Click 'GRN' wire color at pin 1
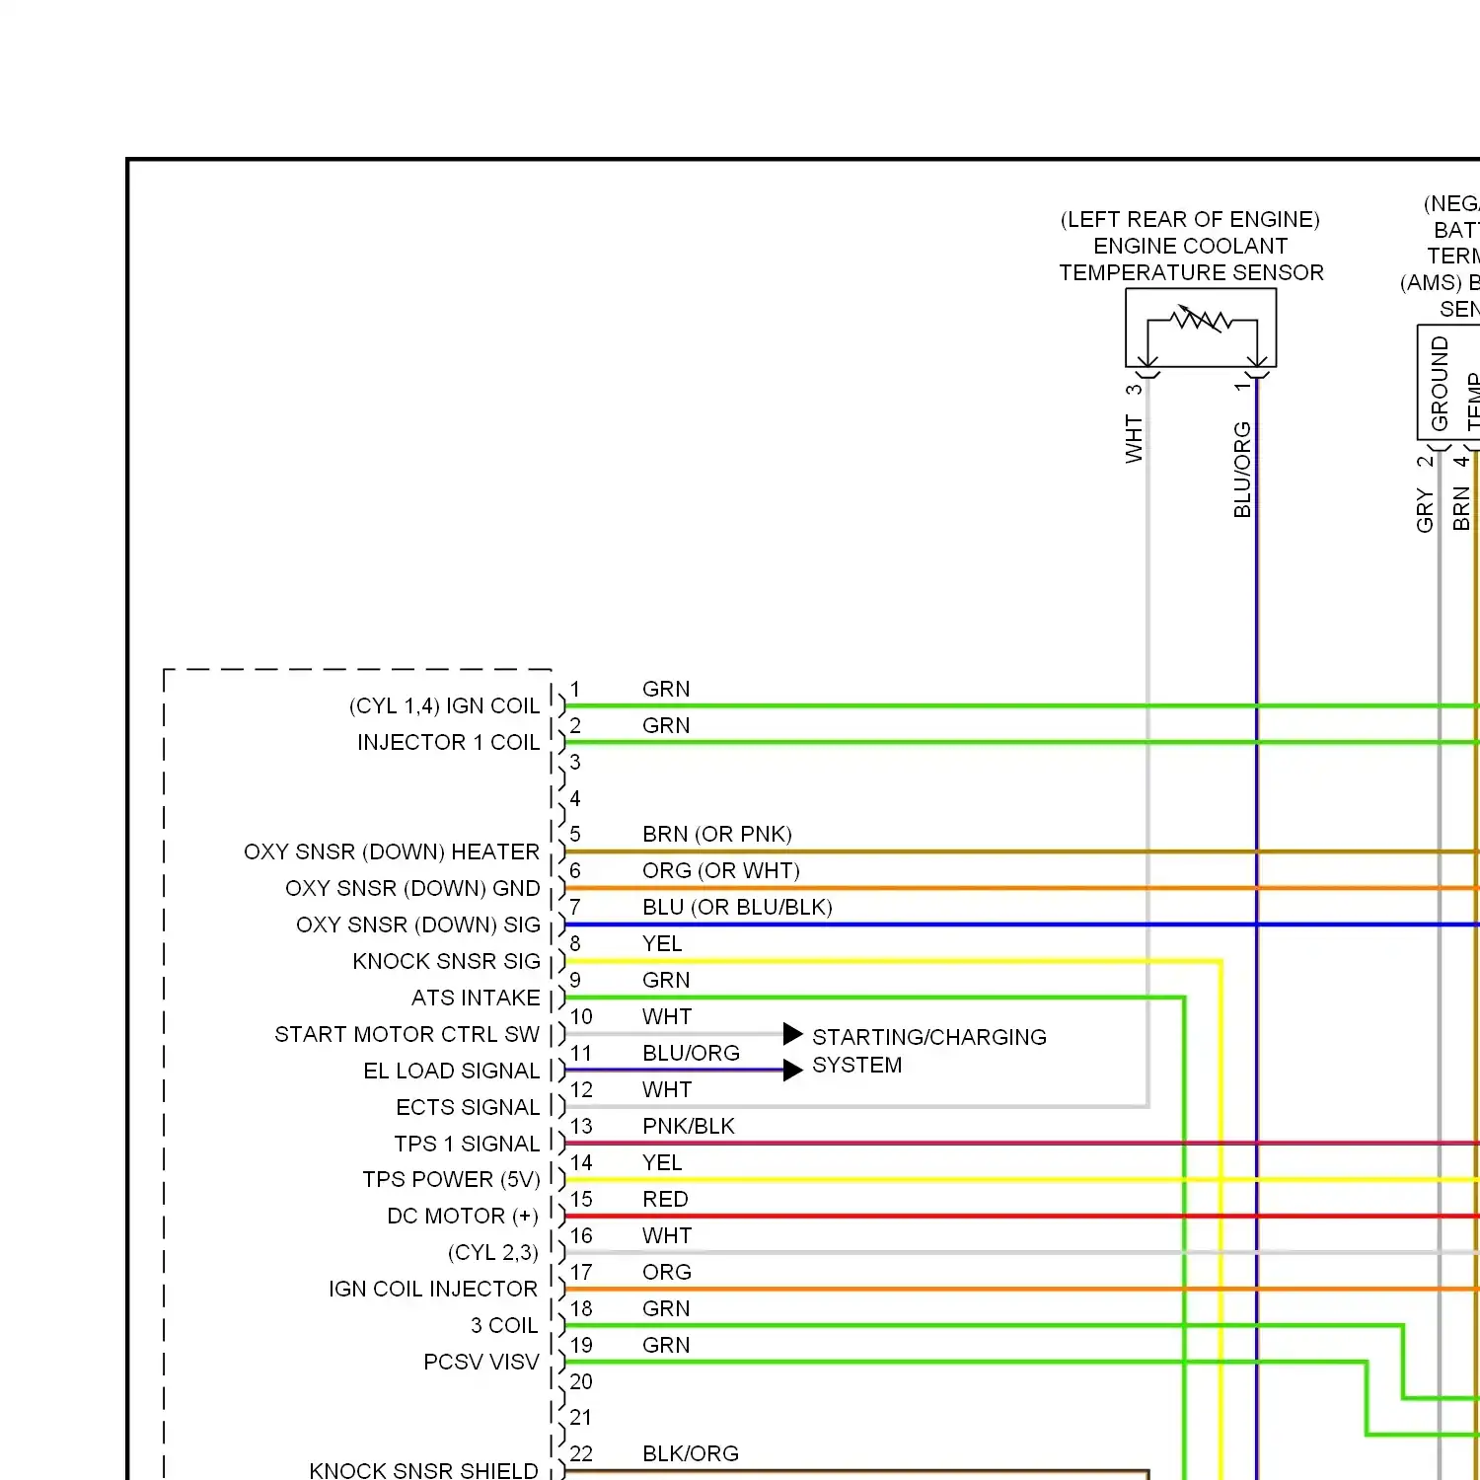1480x1480 pixels. pos(666,689)
